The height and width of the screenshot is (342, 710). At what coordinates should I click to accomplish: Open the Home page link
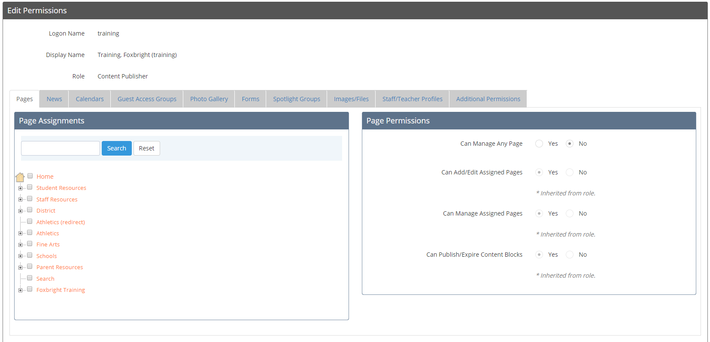(x=45, y=177)
